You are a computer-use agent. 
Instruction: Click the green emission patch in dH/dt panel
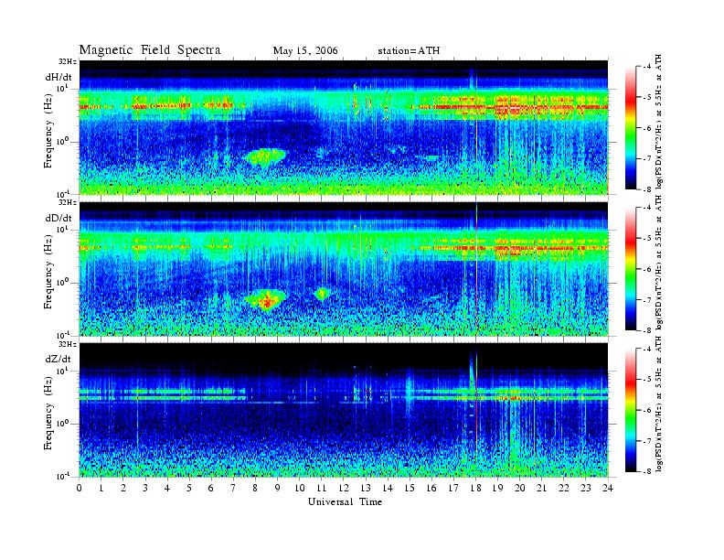coord(265,157)
